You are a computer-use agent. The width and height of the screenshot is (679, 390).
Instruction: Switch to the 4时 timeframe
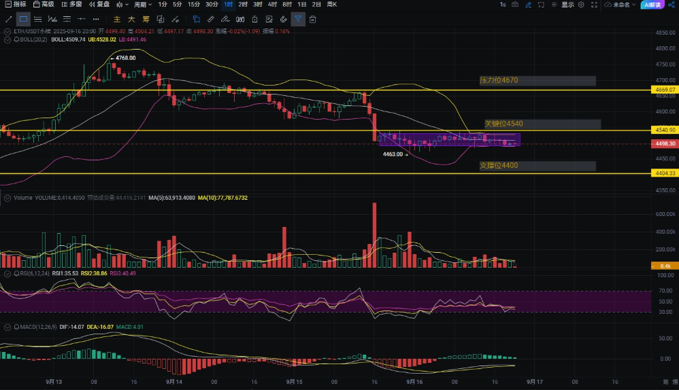272,5
